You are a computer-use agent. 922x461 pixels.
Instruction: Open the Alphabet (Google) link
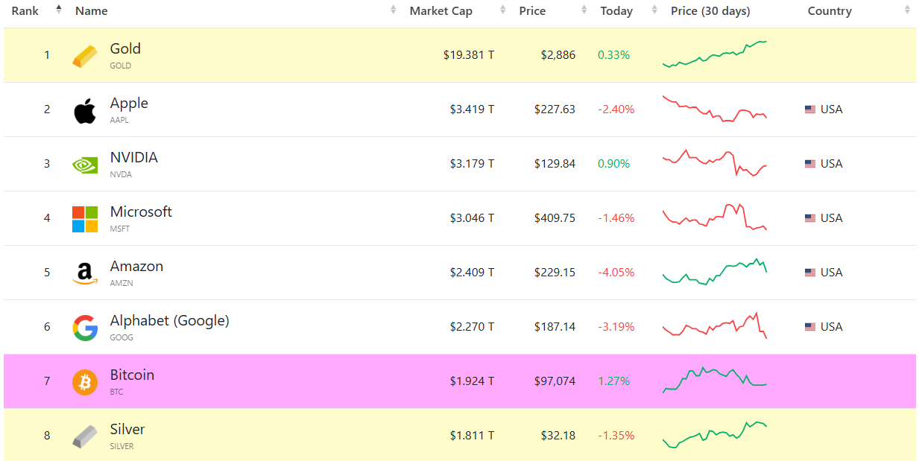169,320
